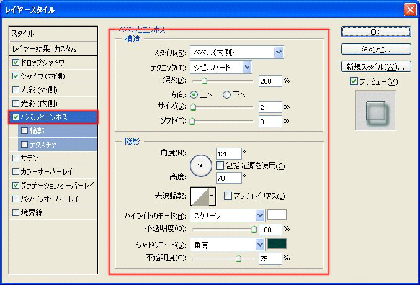Image resolution: width=420 pixels, height=285 pixels.
Task: Enable the サテン checkbox
Action: (x=16, y=158)
